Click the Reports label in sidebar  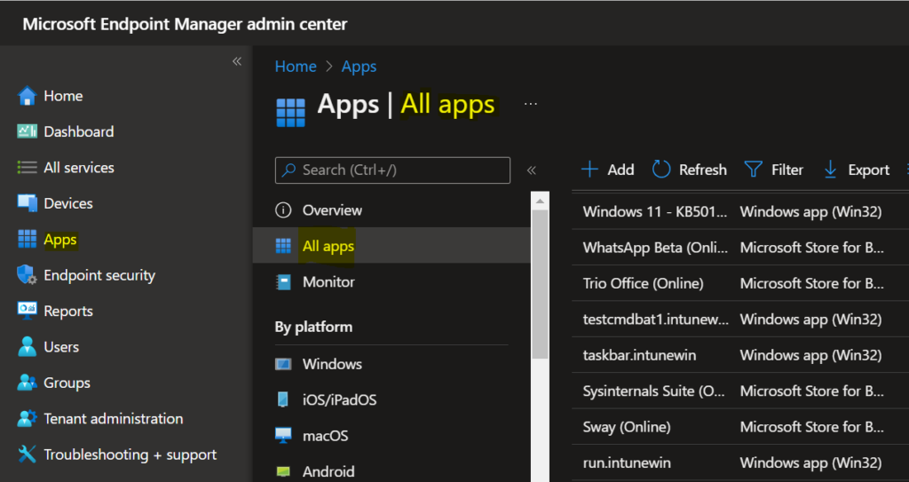pyautogui.click(x=67, y=311)
